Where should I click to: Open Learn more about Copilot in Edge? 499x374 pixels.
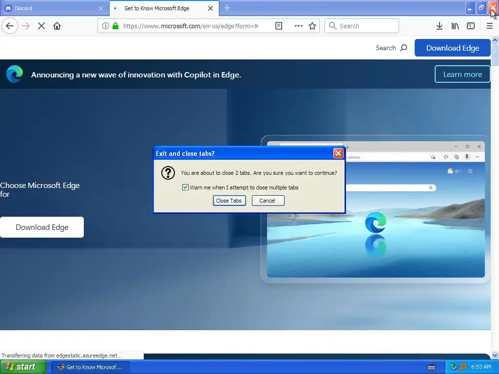tap(462, 74)
